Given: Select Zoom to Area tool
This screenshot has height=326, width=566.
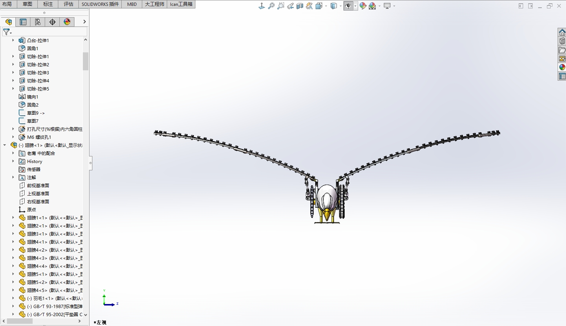Looking at the screenshot, I should 281,6.
